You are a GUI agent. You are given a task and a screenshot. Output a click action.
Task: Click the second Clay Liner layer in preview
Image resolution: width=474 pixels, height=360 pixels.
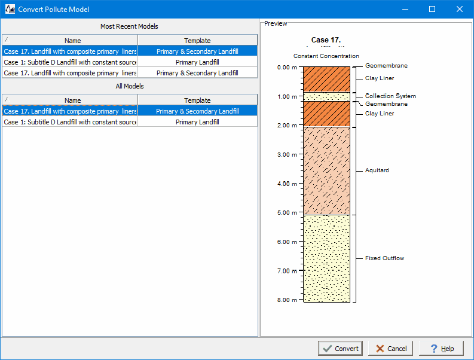pos(326,114)
